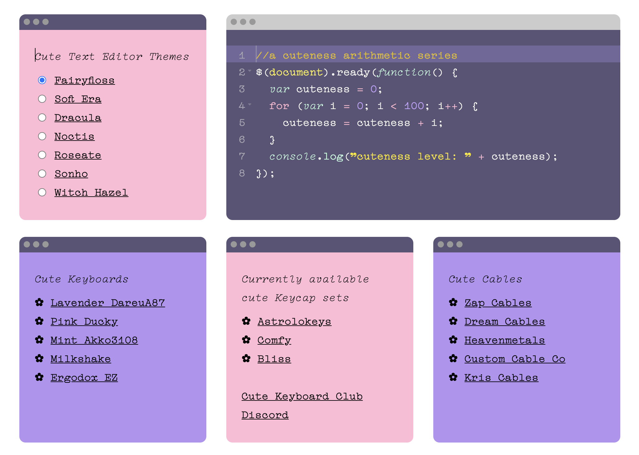Select the Fairyfloss theme radio button

click(42, 80)
